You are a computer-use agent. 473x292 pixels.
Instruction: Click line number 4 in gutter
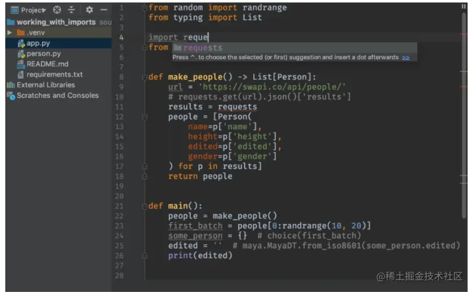(x=121, y=38)
